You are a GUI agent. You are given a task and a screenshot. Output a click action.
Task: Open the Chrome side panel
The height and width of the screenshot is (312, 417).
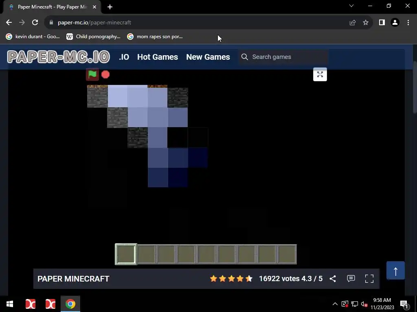[x=382, y=23]
